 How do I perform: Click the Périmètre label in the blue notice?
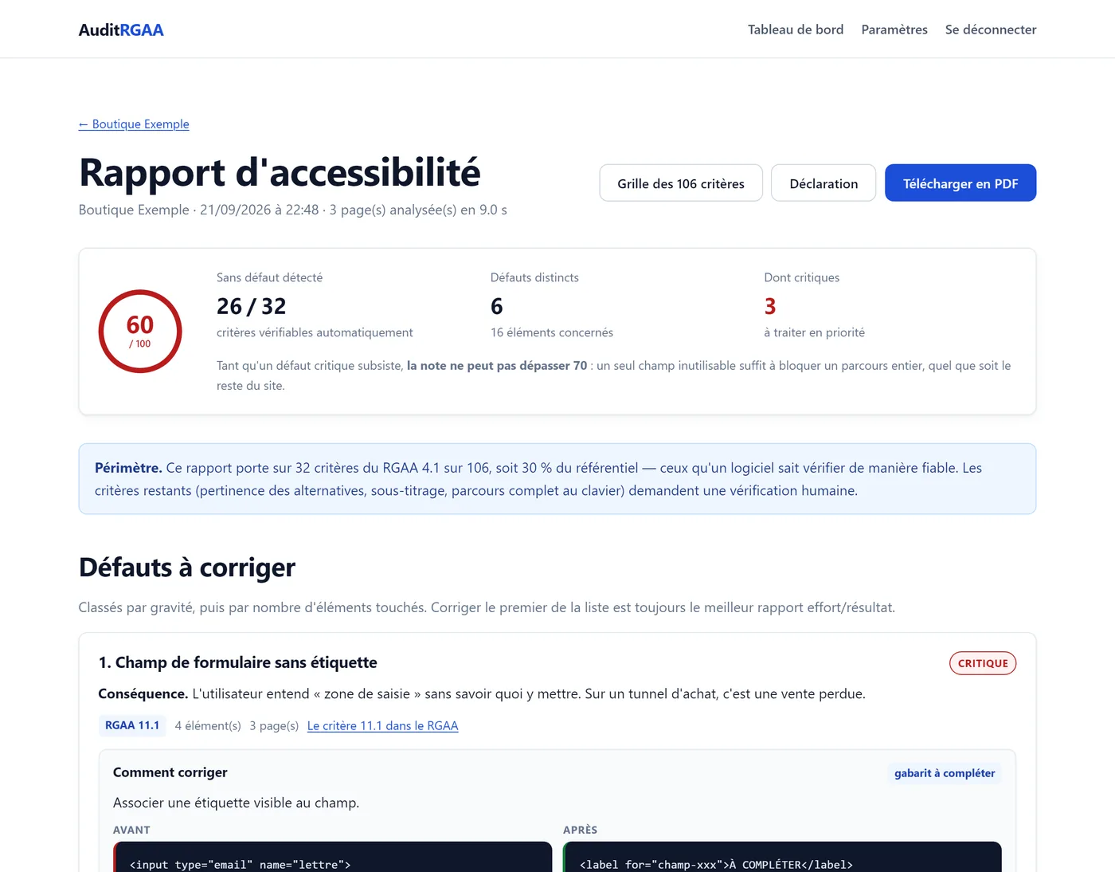128,468
